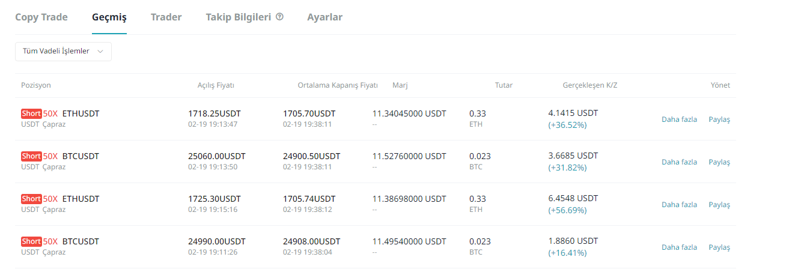Click the Gerçekleşen K/Z column header
Viewport: 801px width, 269px height.
coord(589,85)
